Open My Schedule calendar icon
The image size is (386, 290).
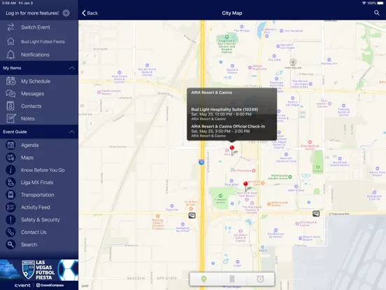pos(10,81)
